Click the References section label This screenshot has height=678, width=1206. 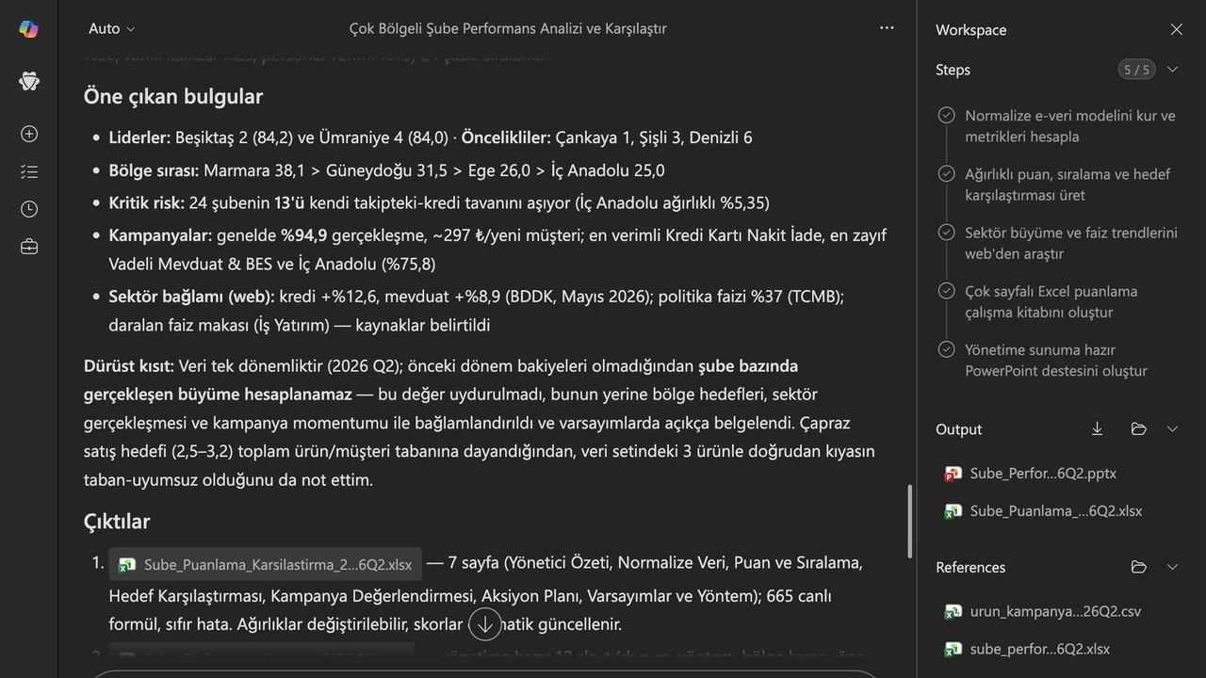point(970,568)
